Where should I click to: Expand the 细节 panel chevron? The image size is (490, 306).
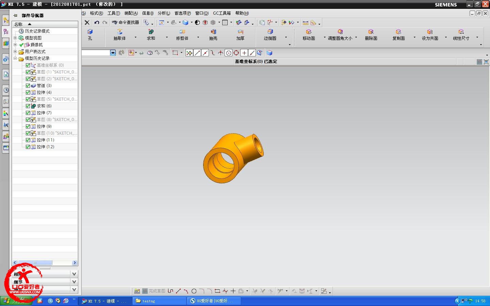point(74,282)
